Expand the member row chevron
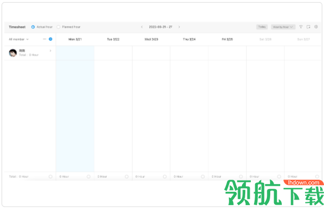The height and width of the screenshot is (209, 324). point(50,51)
